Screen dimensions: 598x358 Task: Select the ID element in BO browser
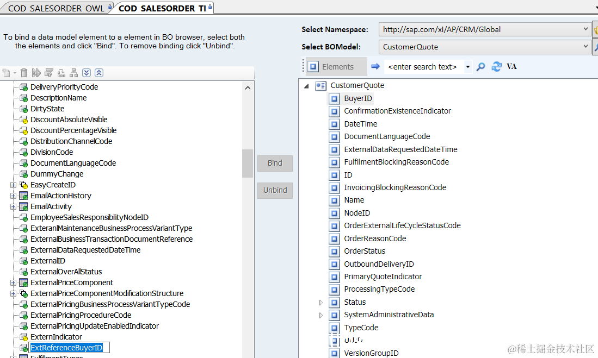[348, 175]
